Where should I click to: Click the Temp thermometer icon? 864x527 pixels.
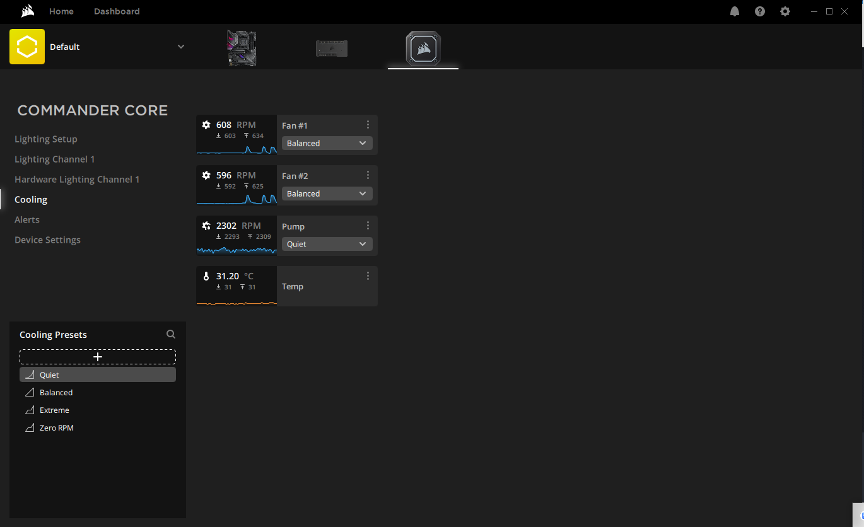206,276
